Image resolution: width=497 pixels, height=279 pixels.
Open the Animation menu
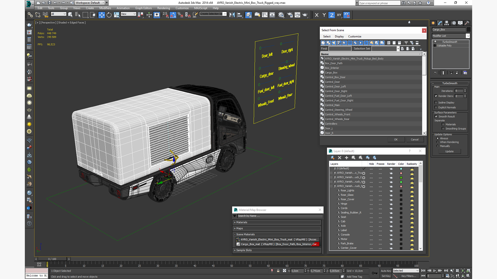point(123,8)
